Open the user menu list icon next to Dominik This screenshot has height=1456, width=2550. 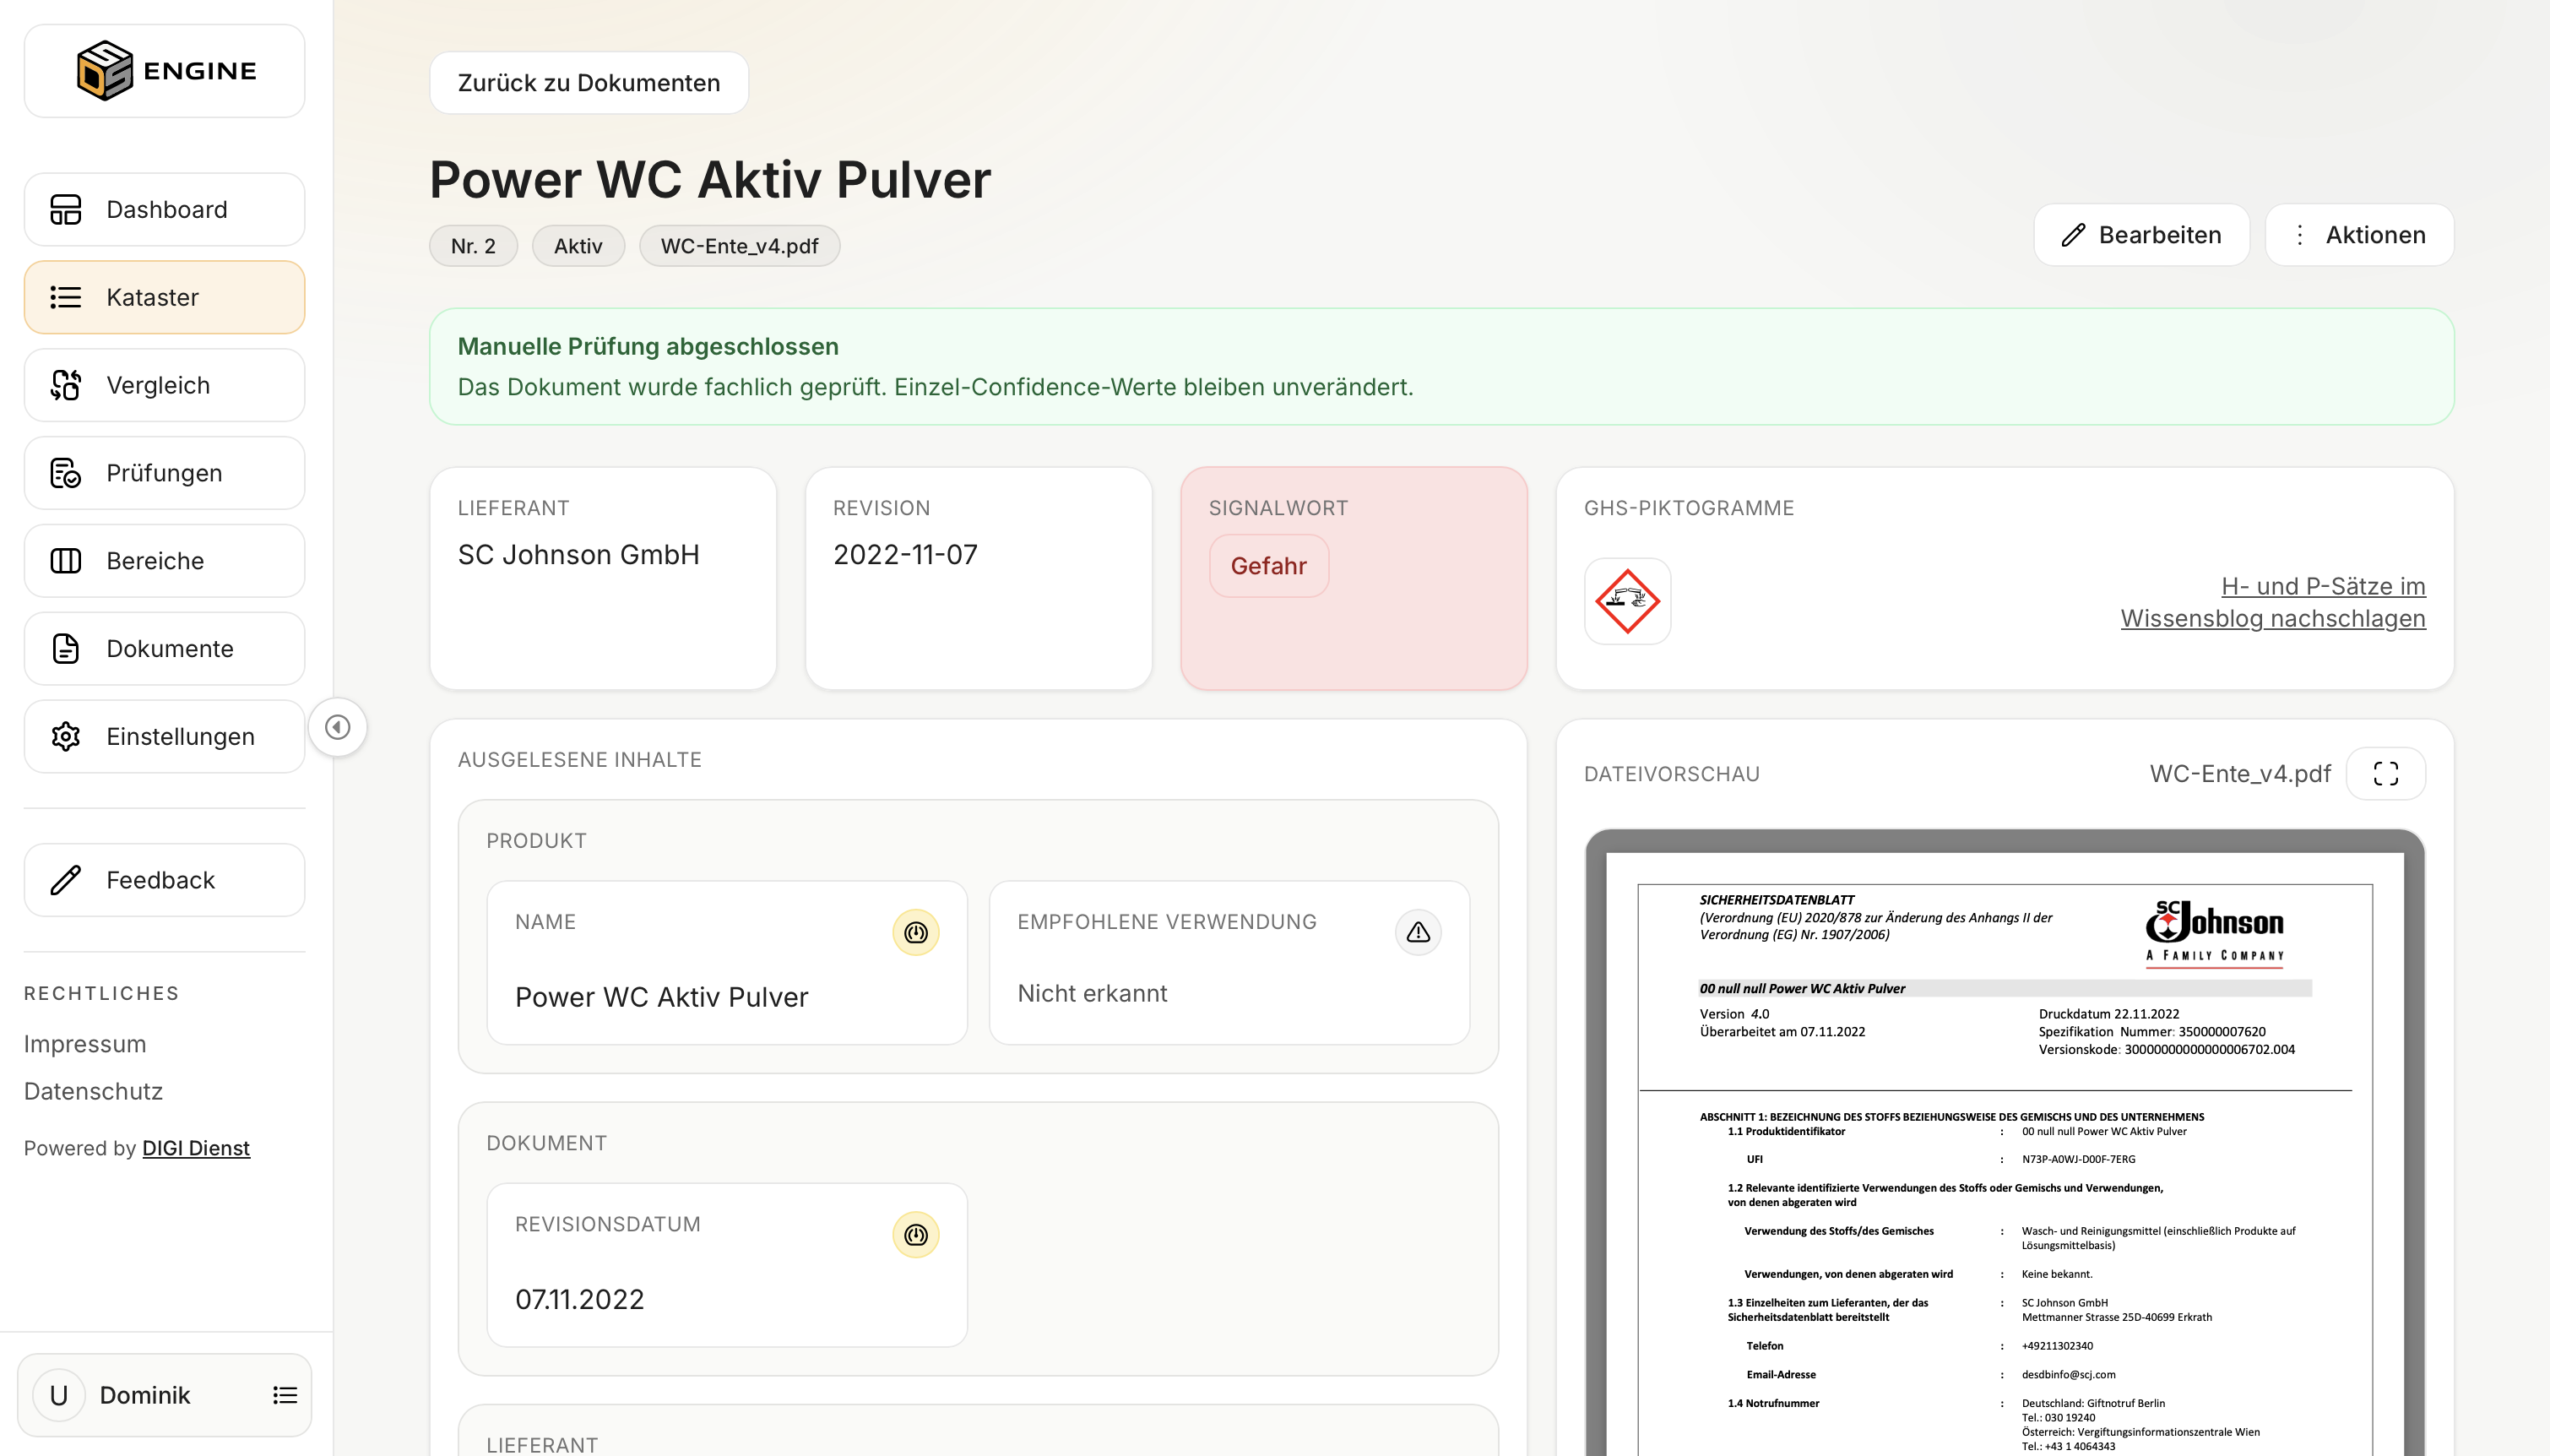click(285, 1395)
